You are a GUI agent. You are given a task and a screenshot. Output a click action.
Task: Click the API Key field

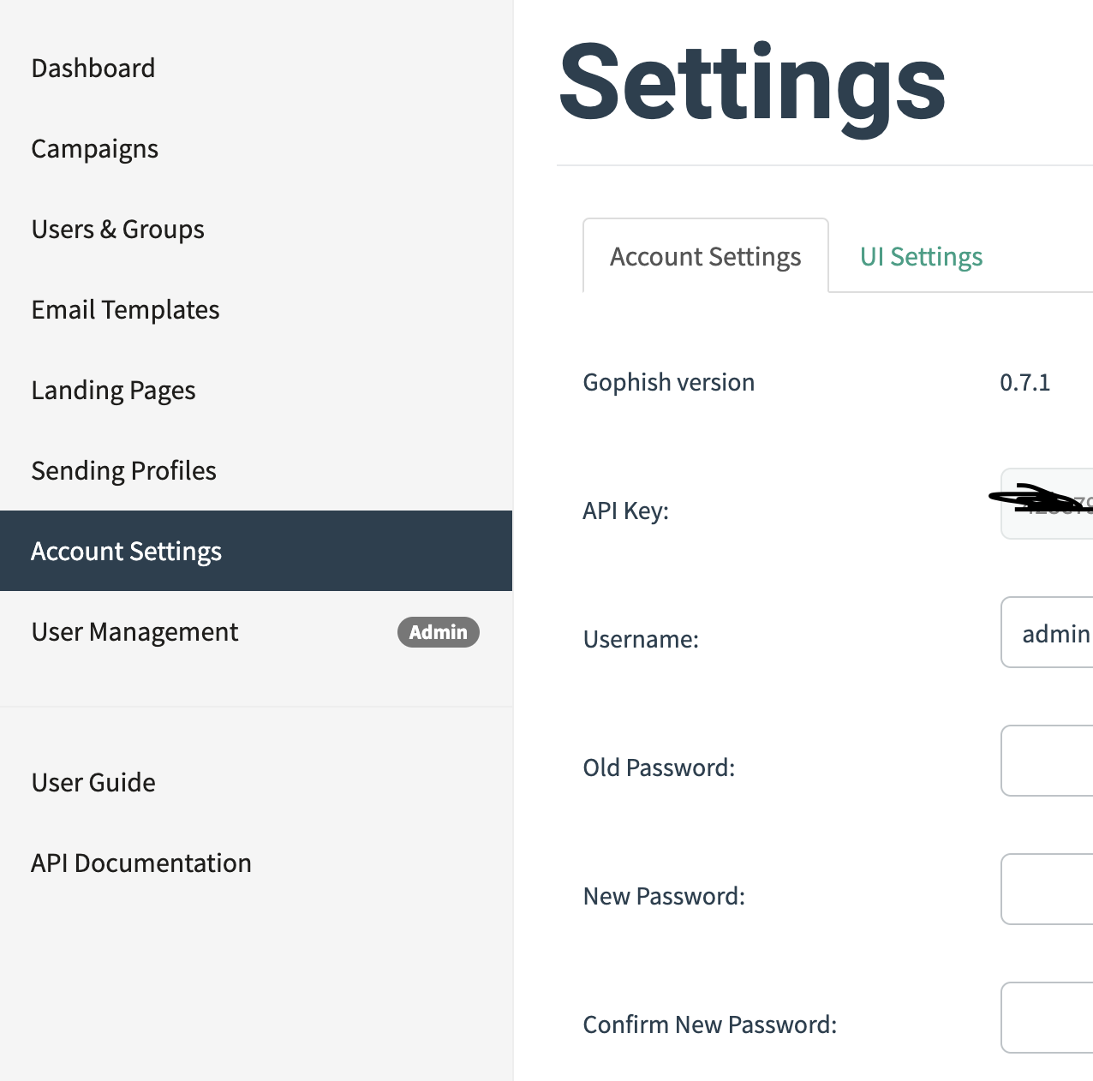coord(1047,504)
